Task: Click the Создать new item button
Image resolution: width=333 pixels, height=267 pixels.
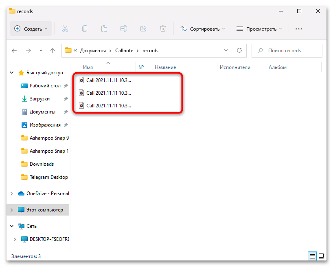Action: 31,29
